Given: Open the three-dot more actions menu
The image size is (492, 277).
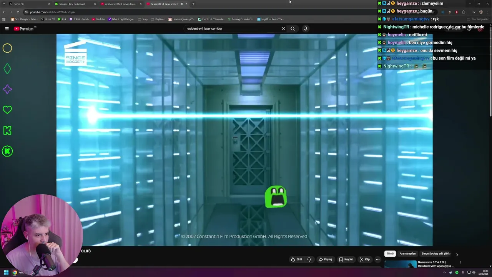Looking at the screenshot, I should coord(377,259).
